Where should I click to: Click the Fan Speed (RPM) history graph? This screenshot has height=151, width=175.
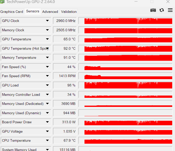pyautogui.click(x=125, y=76)
